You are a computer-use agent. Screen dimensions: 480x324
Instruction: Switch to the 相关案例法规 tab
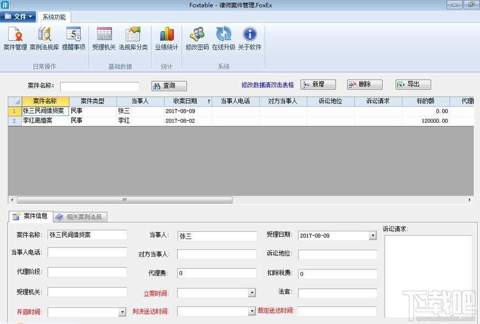pyautogui.click(x=81, y=217)
